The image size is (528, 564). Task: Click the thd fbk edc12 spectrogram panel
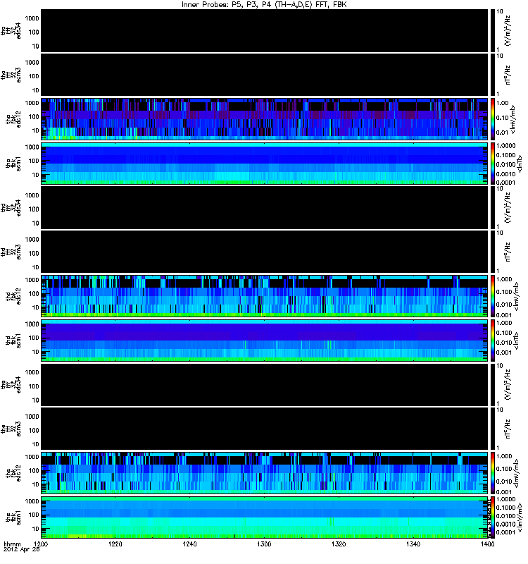pos(265,296)
